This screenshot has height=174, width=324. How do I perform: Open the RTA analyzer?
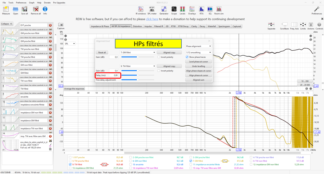pyautogui.click(x=201, y=11)
